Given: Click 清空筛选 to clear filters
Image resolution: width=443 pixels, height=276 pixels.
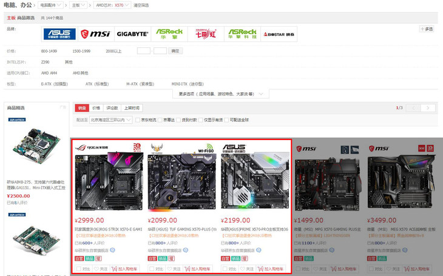Looking at the screenshot, I should click(141, 5).
